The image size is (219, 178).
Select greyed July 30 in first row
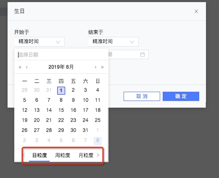37,90
